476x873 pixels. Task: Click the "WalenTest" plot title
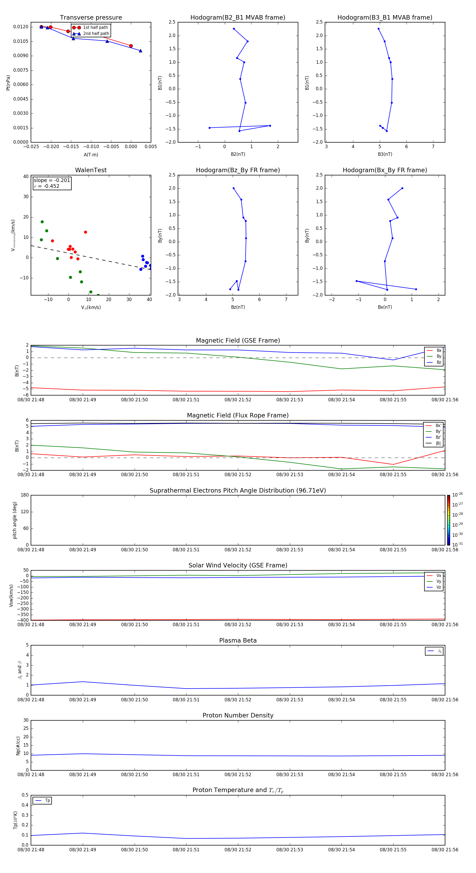point(91,170)
